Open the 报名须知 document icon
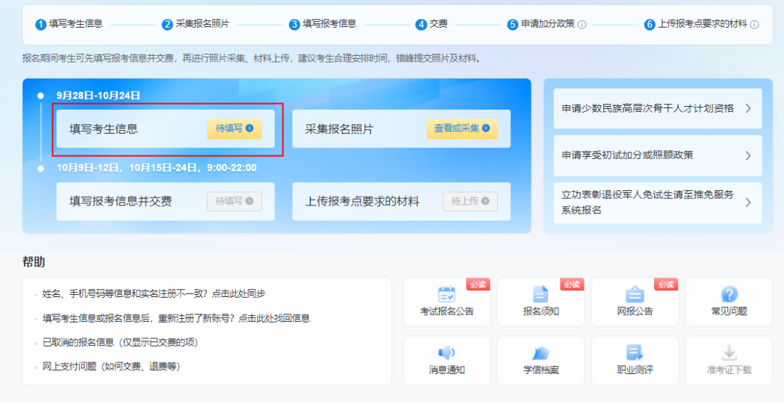 tap(541, 294)
